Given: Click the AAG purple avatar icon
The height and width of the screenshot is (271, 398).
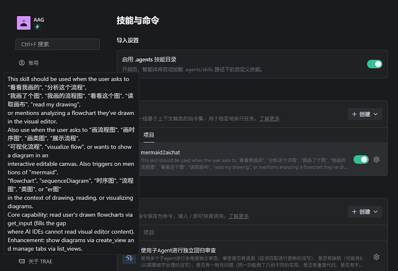Looking at the screenshot, I should pos(24,23).
